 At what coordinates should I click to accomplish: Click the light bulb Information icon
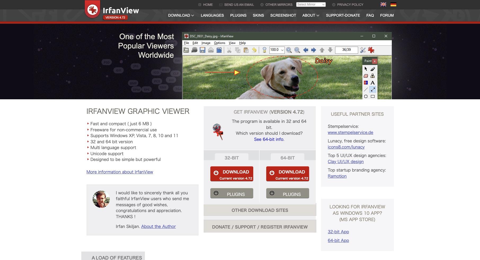tap(264, 50)
